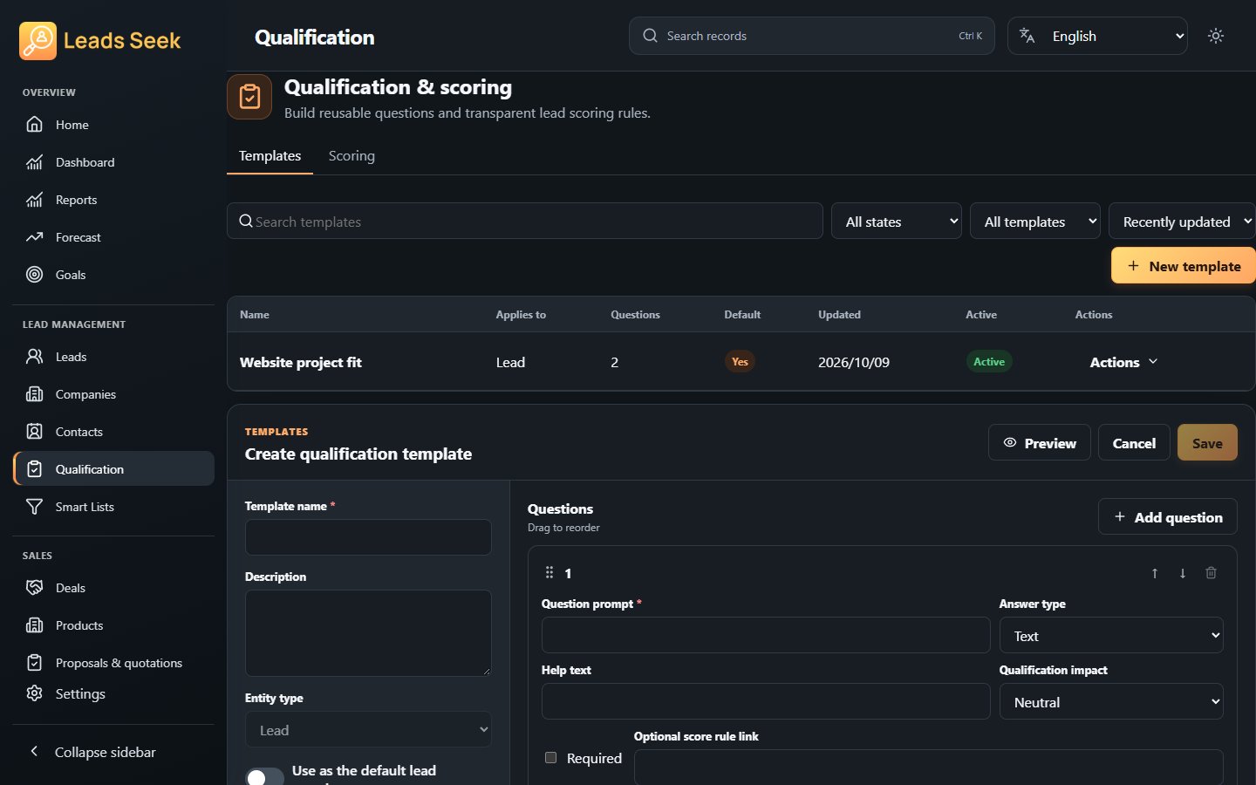The width and height of the screenshot is (1256, 785).
Task: Open Proposals & quotations
Action: tap(113, 663)
